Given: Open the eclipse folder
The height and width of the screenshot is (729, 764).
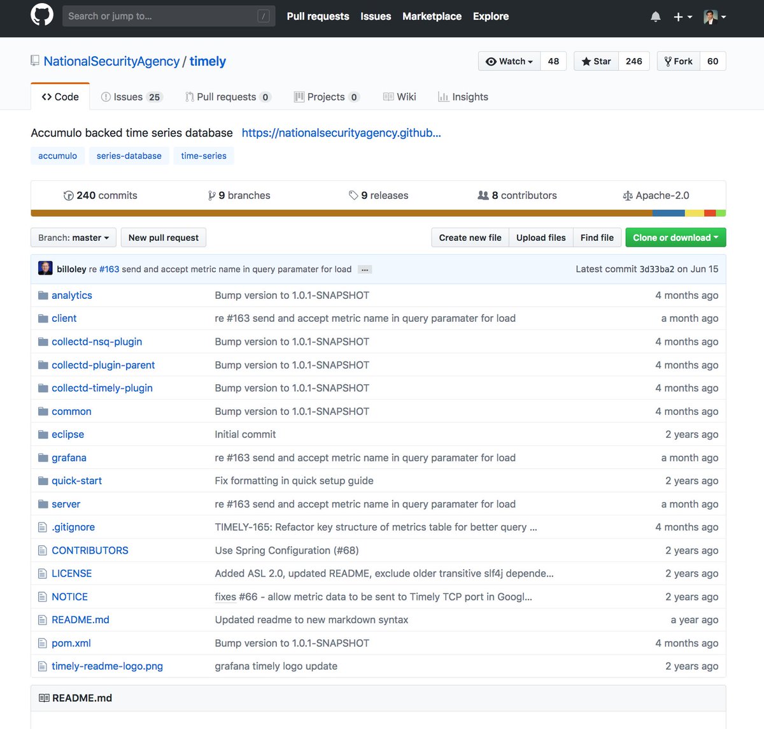Looking at the screenshot, I should (67, 434).
